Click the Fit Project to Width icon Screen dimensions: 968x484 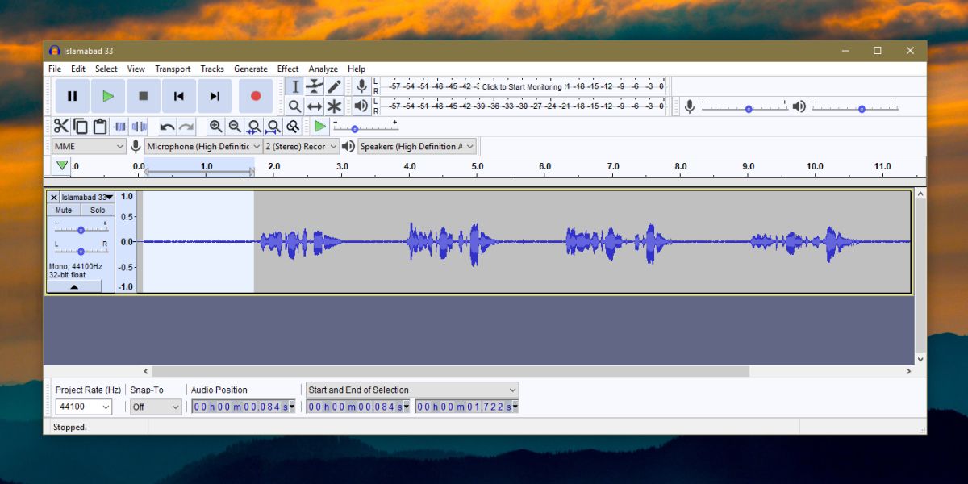[x=273, y=126]
